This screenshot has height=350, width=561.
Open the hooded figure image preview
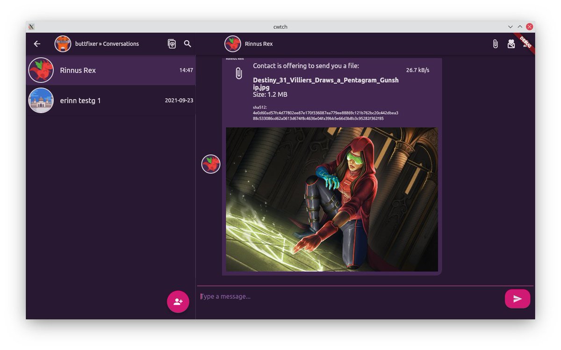tap(332, 199)
